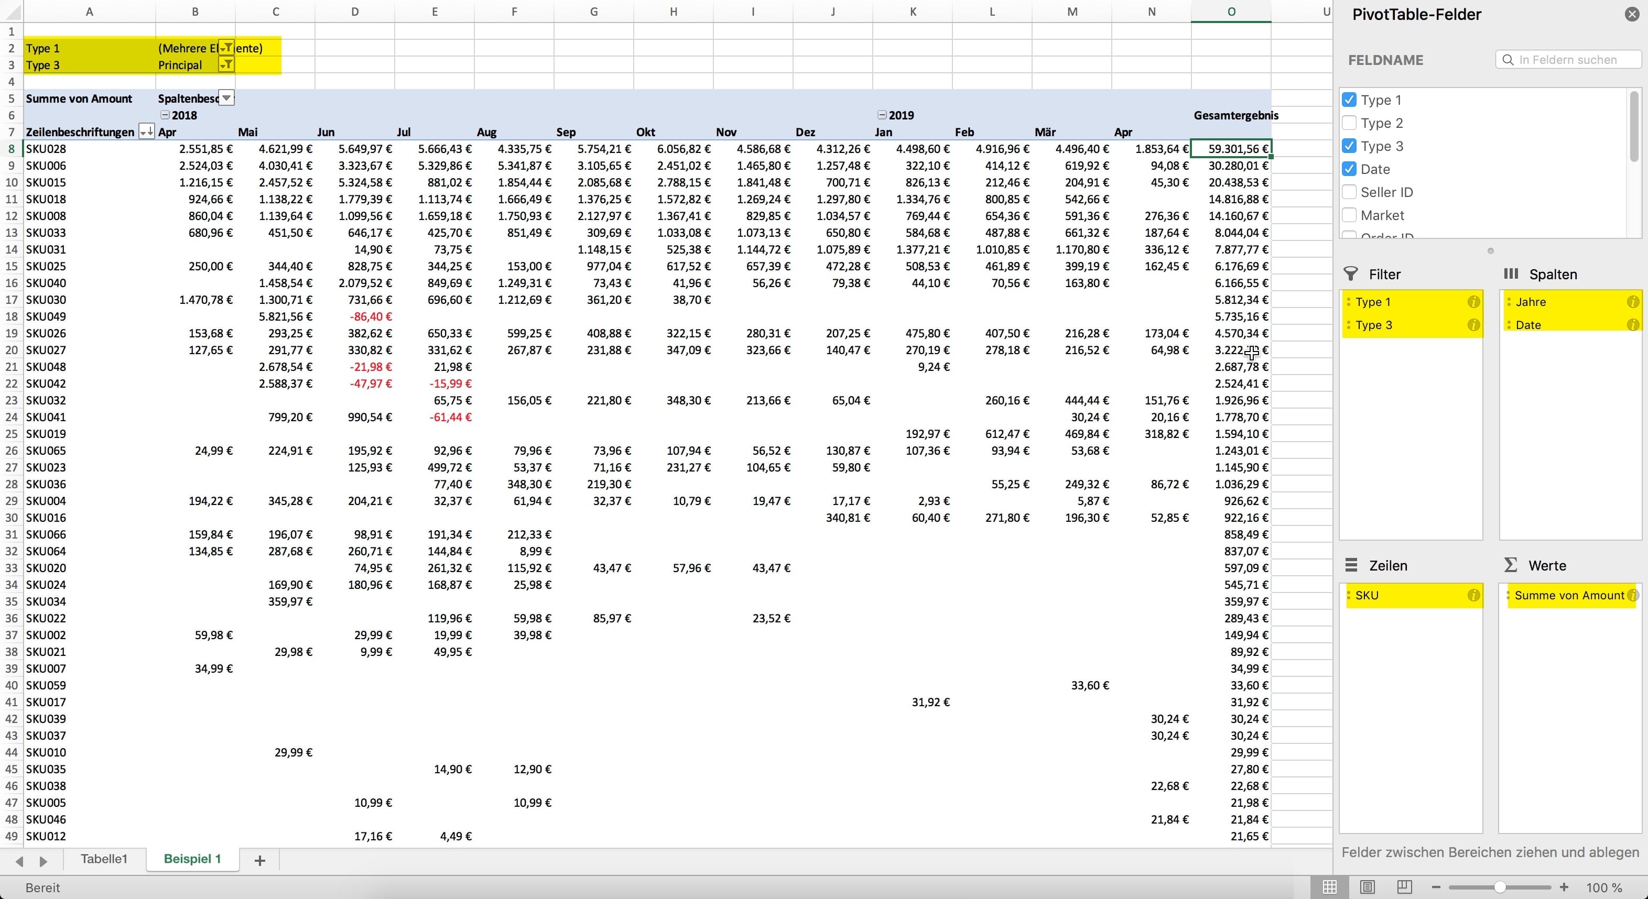
Task: Open info icon for Date column field
Action: [x=1633, y=325]
